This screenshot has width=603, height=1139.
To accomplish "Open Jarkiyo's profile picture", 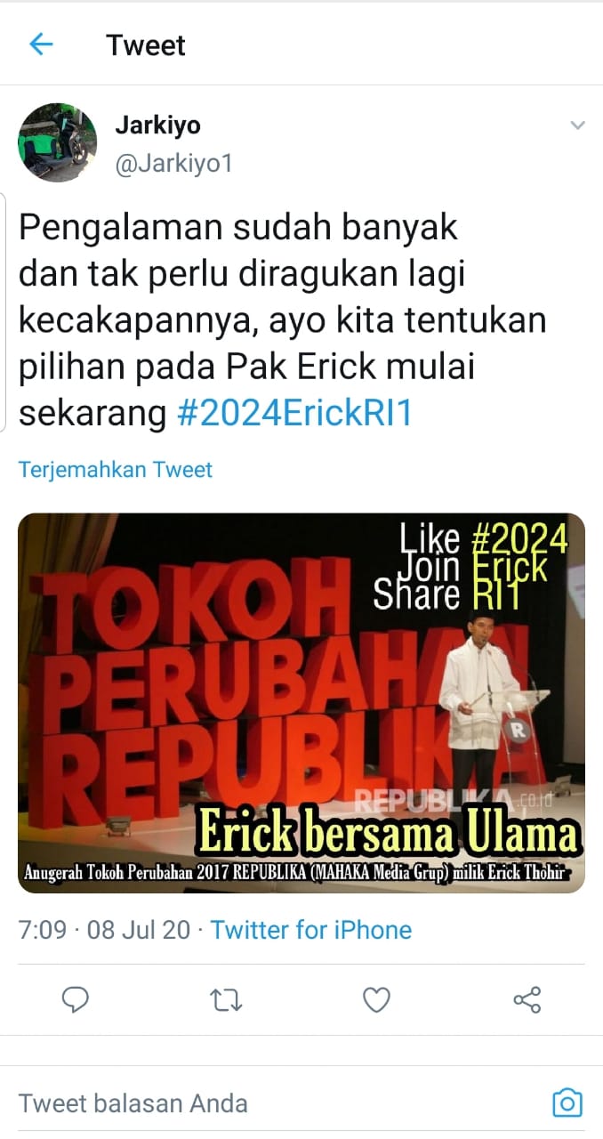I will click(x=58, y=142).
